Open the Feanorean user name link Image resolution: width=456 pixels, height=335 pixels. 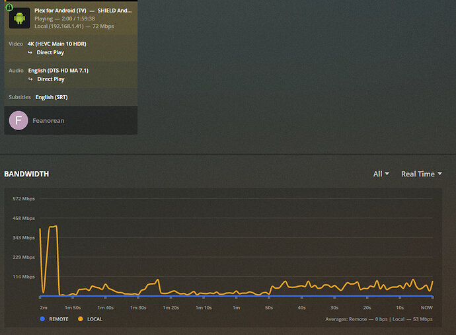pyautogui.click(x=48, y=121)
